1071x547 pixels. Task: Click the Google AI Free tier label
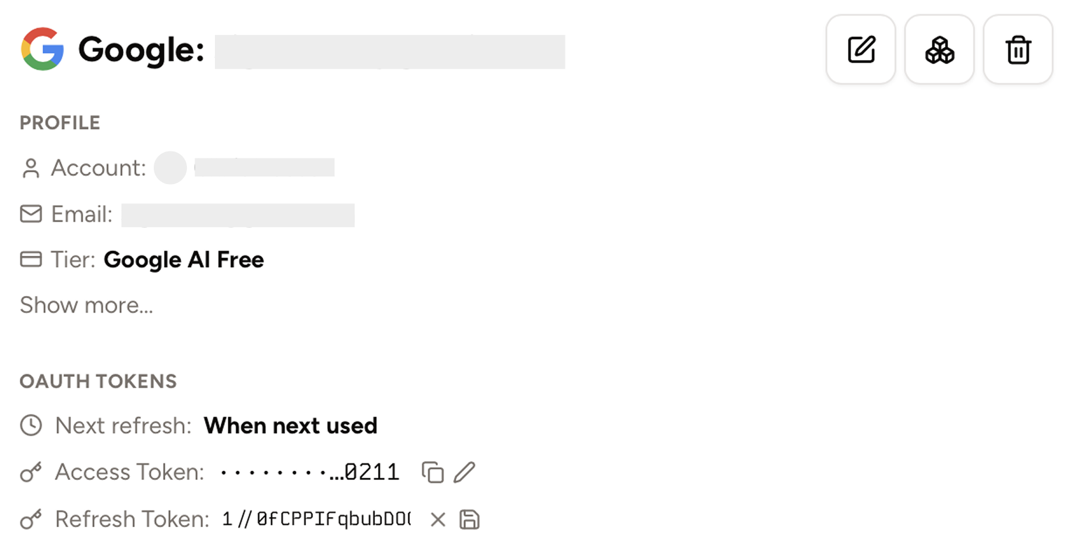183,259
